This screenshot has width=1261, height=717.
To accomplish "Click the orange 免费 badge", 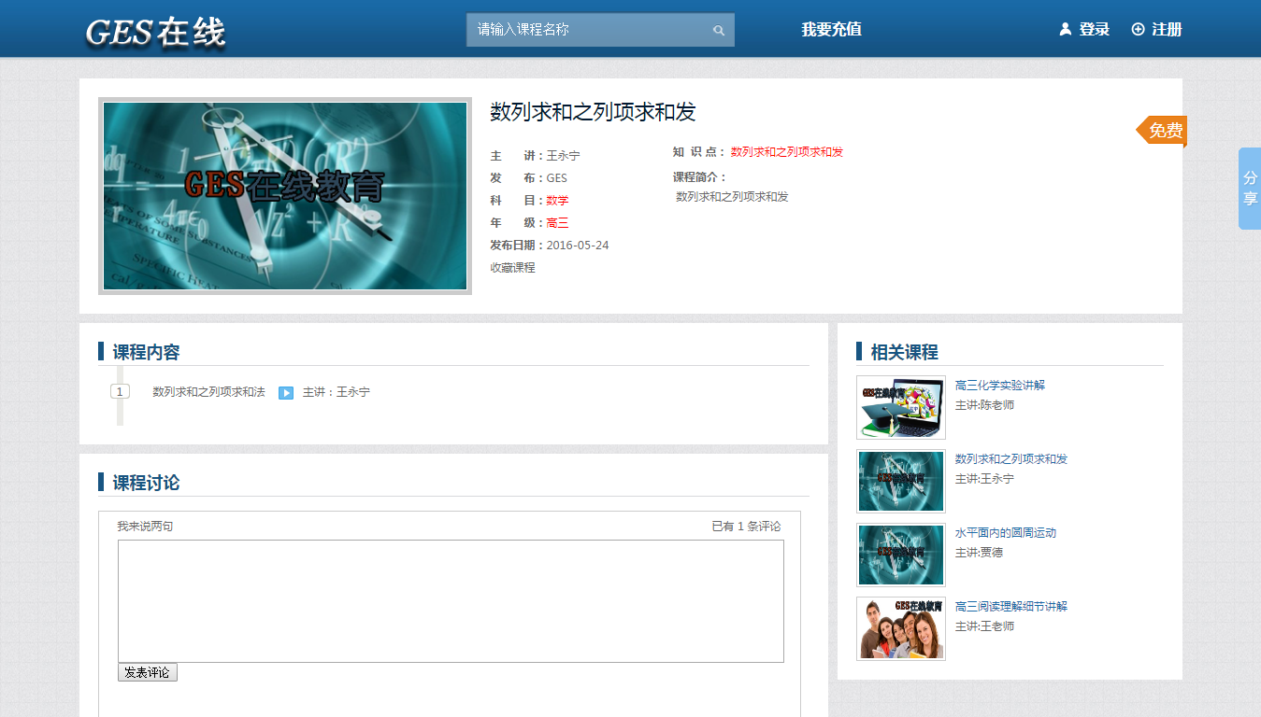I will point(1163,131).
